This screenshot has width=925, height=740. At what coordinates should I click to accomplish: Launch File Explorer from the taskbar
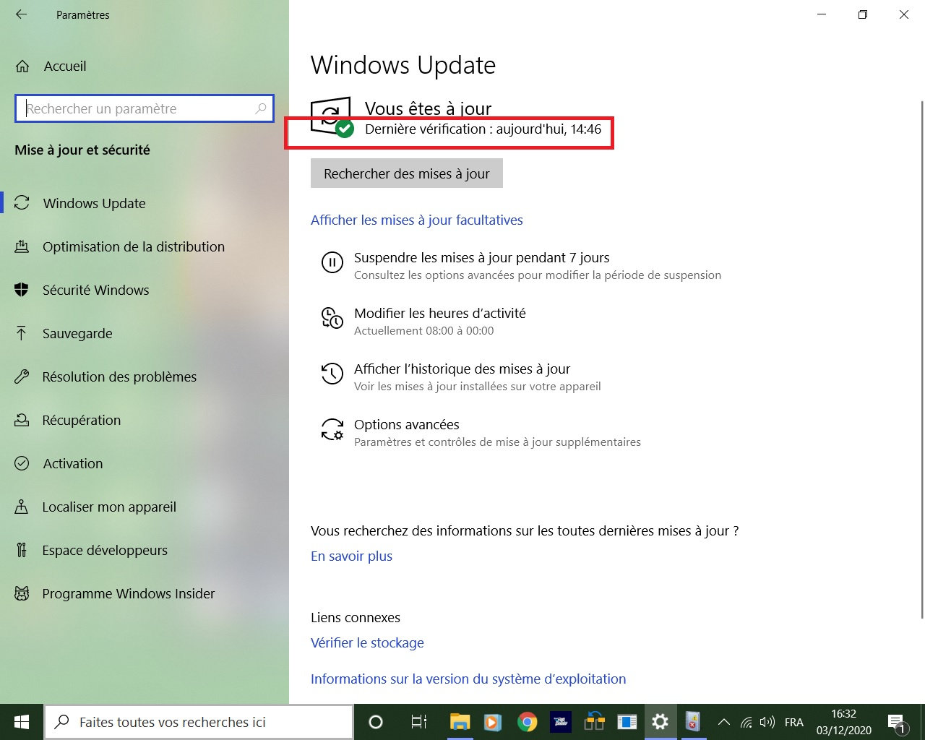coord(460,722)
